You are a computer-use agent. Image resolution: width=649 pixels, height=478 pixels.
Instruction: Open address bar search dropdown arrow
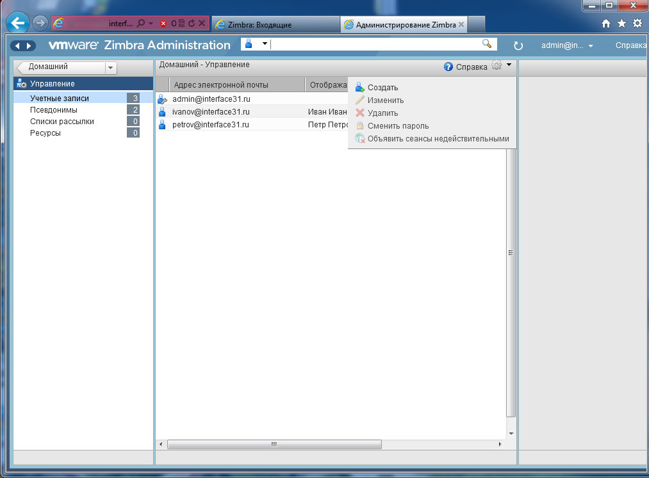pos(151,24)
